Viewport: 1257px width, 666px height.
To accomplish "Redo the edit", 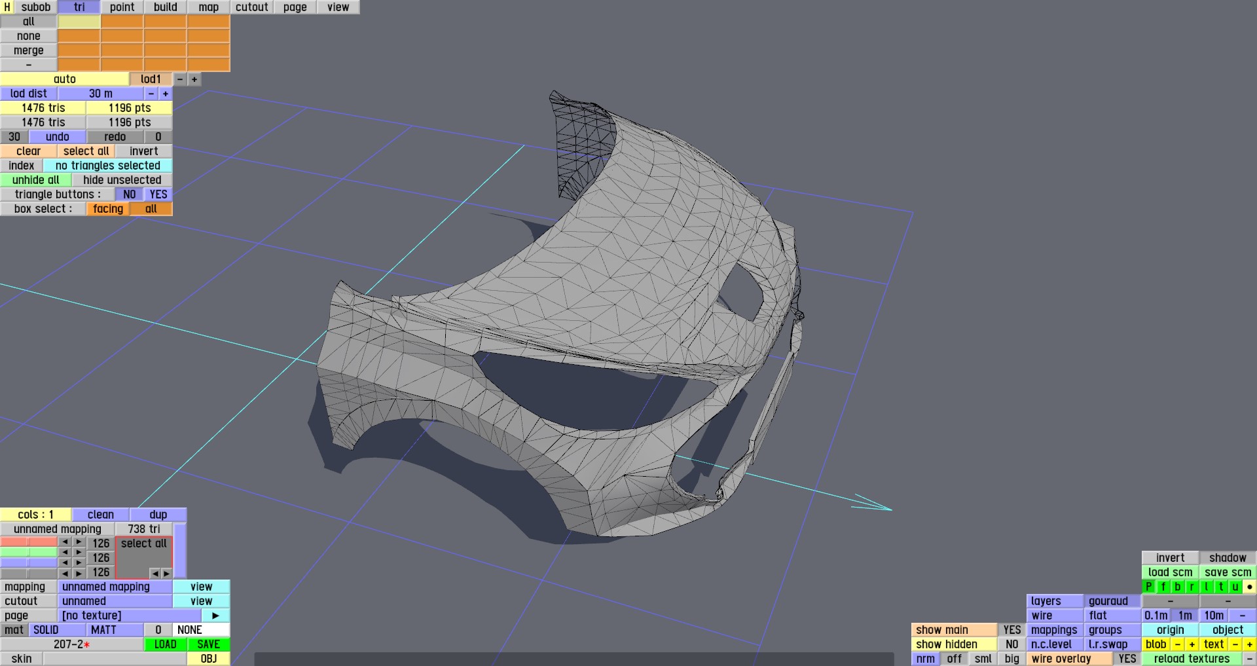I will pos(115,137).
